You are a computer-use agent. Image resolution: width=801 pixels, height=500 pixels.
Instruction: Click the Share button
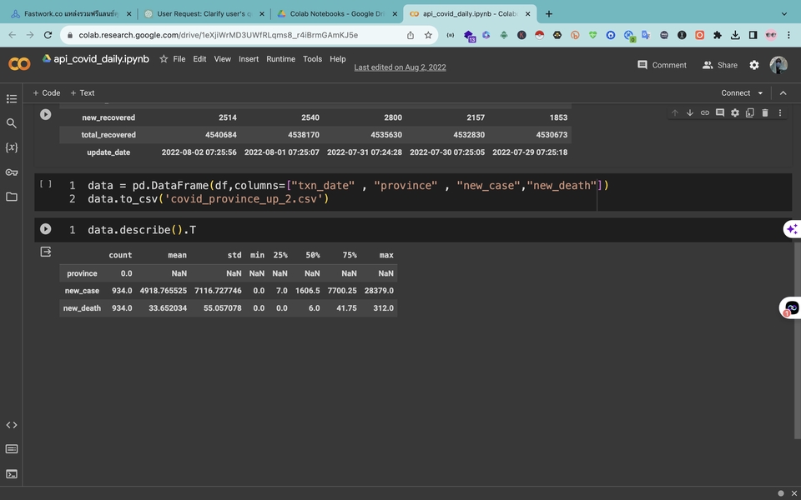point(720,65)
